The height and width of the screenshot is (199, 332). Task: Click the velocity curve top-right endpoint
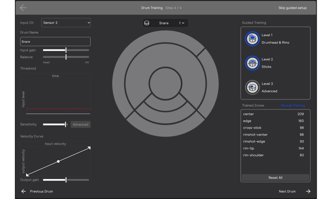tap(89, 148)
